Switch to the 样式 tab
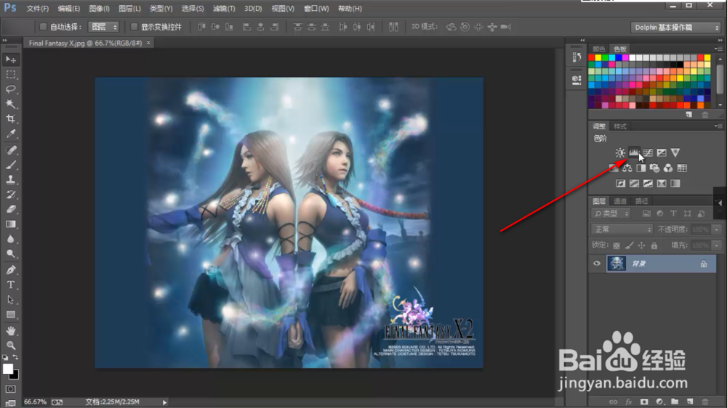This screenshot has height=408, width=727. coord(620,126)
